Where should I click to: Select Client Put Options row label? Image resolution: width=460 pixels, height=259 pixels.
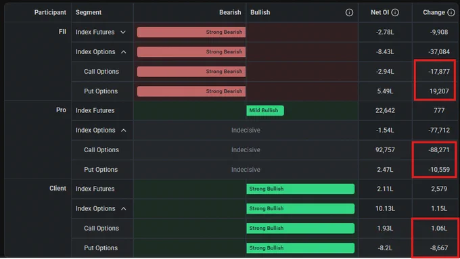point(101,248)
